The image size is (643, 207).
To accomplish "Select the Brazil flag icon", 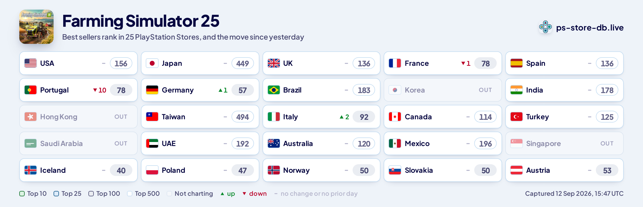I will click(x=274, y=90).
